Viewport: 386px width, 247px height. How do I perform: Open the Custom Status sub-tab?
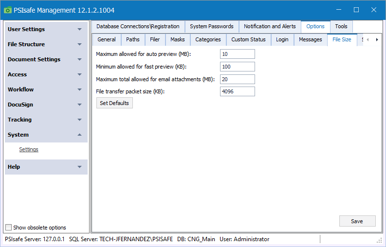(248, 39)
